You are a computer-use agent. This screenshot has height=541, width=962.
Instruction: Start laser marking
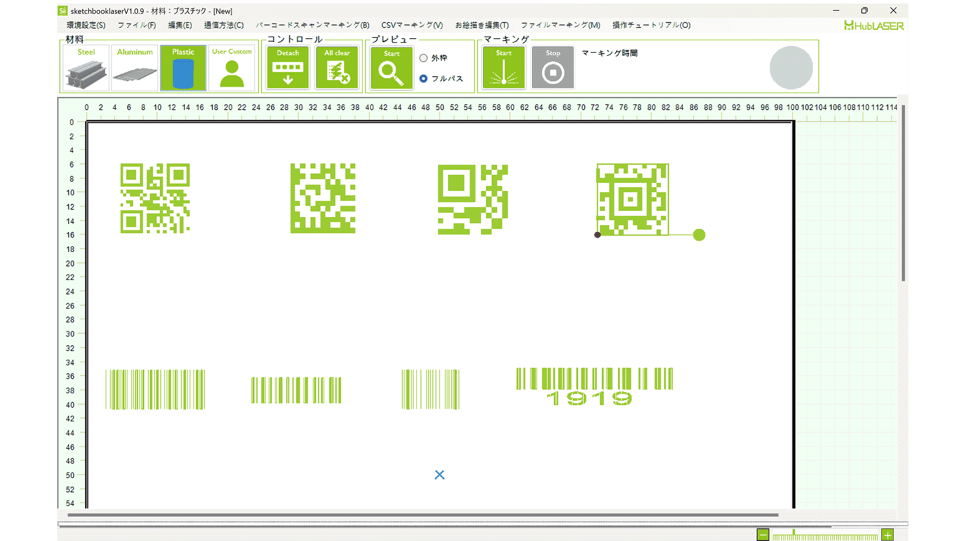[504, 68]
